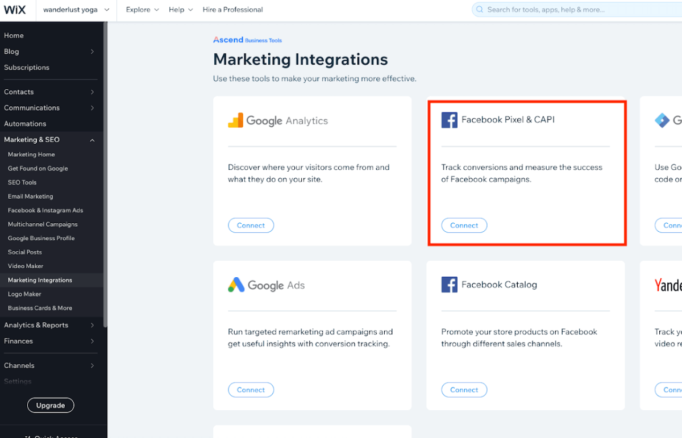Click the search magnifier icon
This screenshot has height=438, width=682.
480,10
